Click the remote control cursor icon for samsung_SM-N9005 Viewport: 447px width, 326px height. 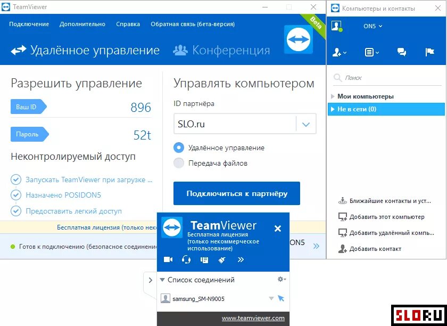[x=281, y=298]
